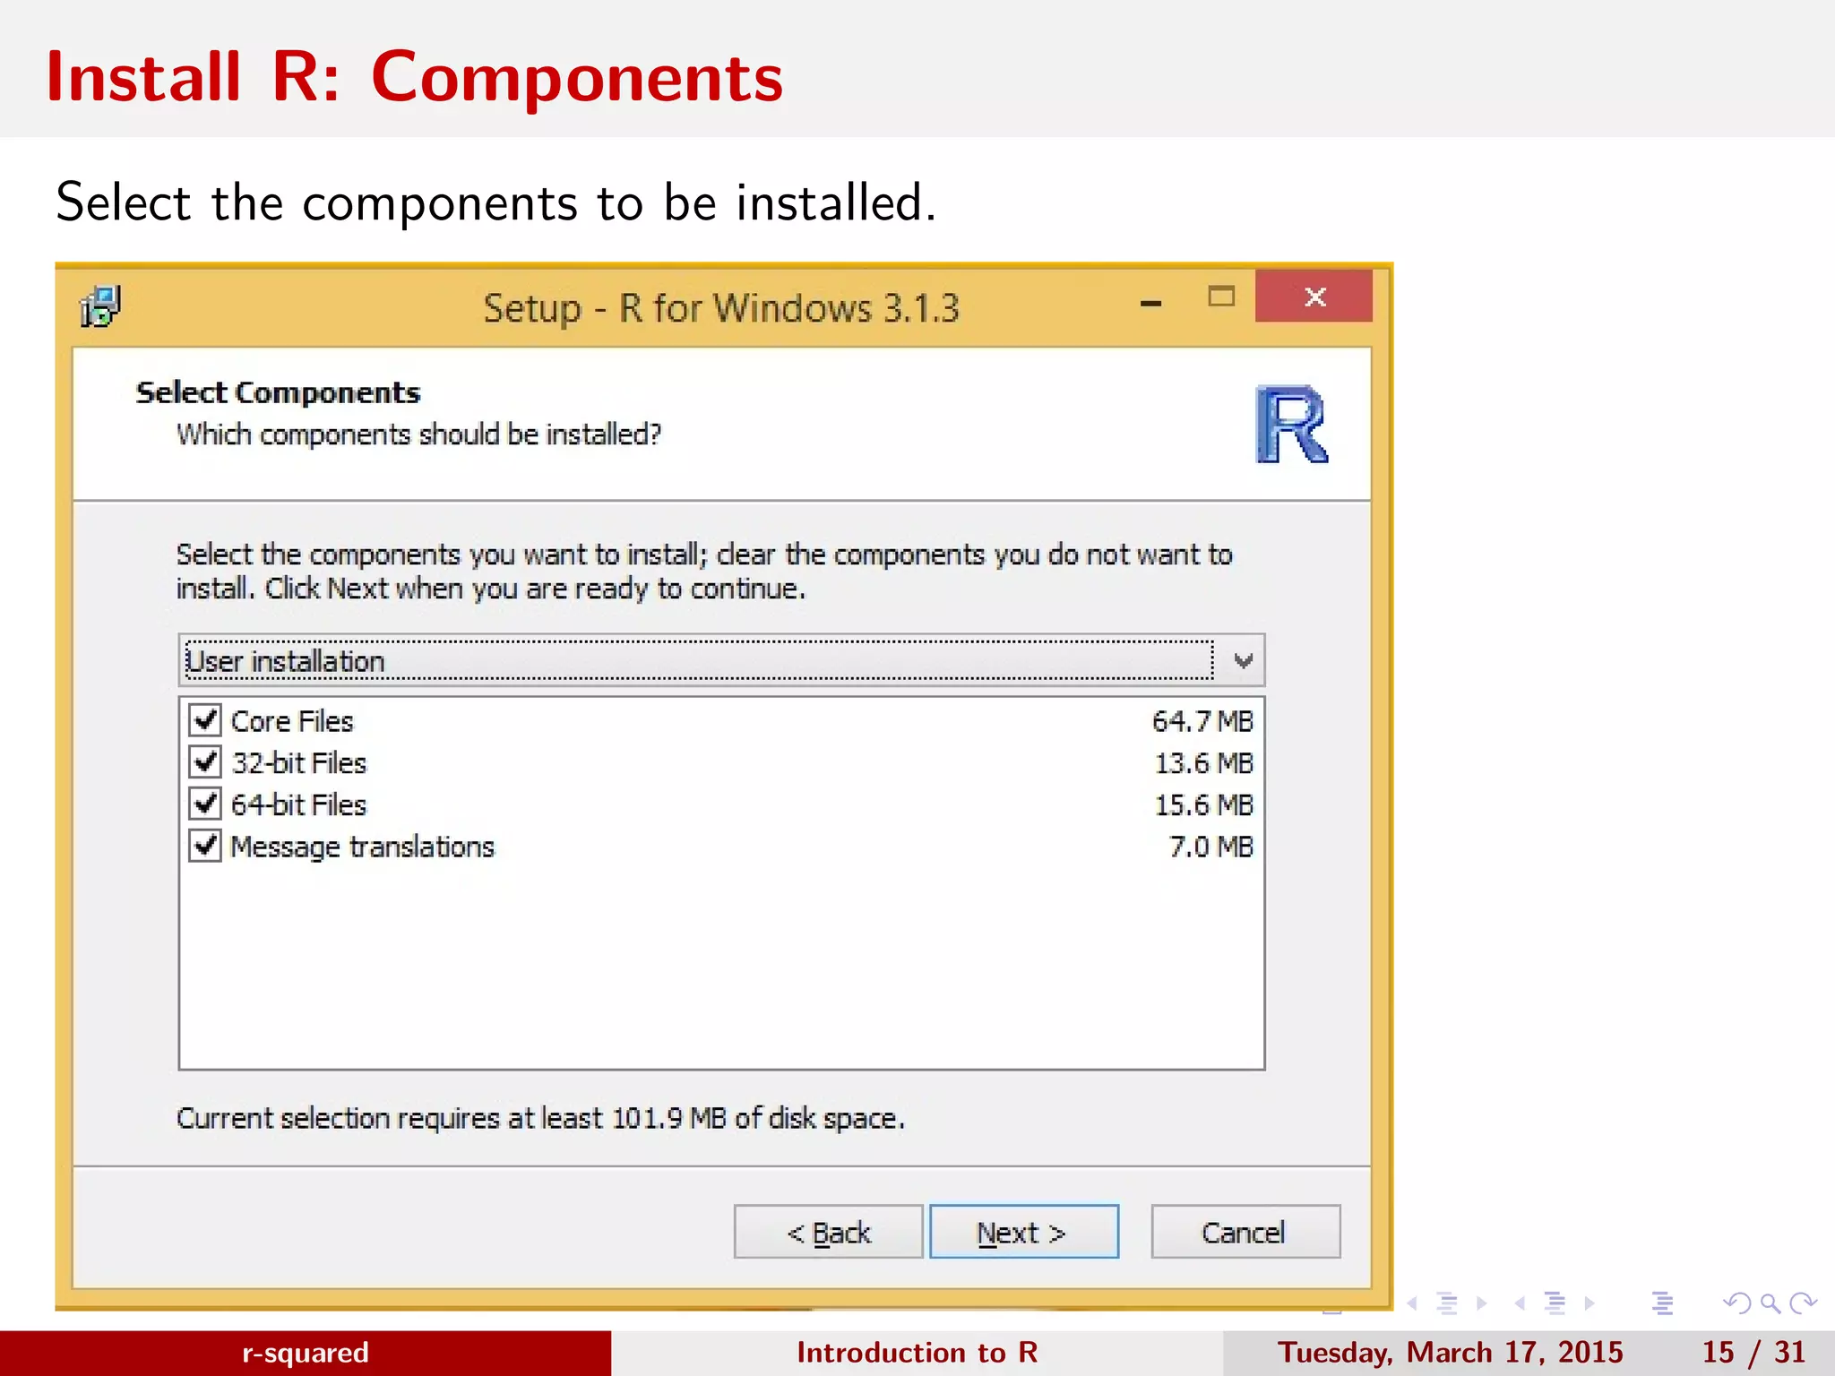Click the Beamer counterclockwise back arrow
Screen dimensions: 1835x1376
[x=1736, y=1303]
